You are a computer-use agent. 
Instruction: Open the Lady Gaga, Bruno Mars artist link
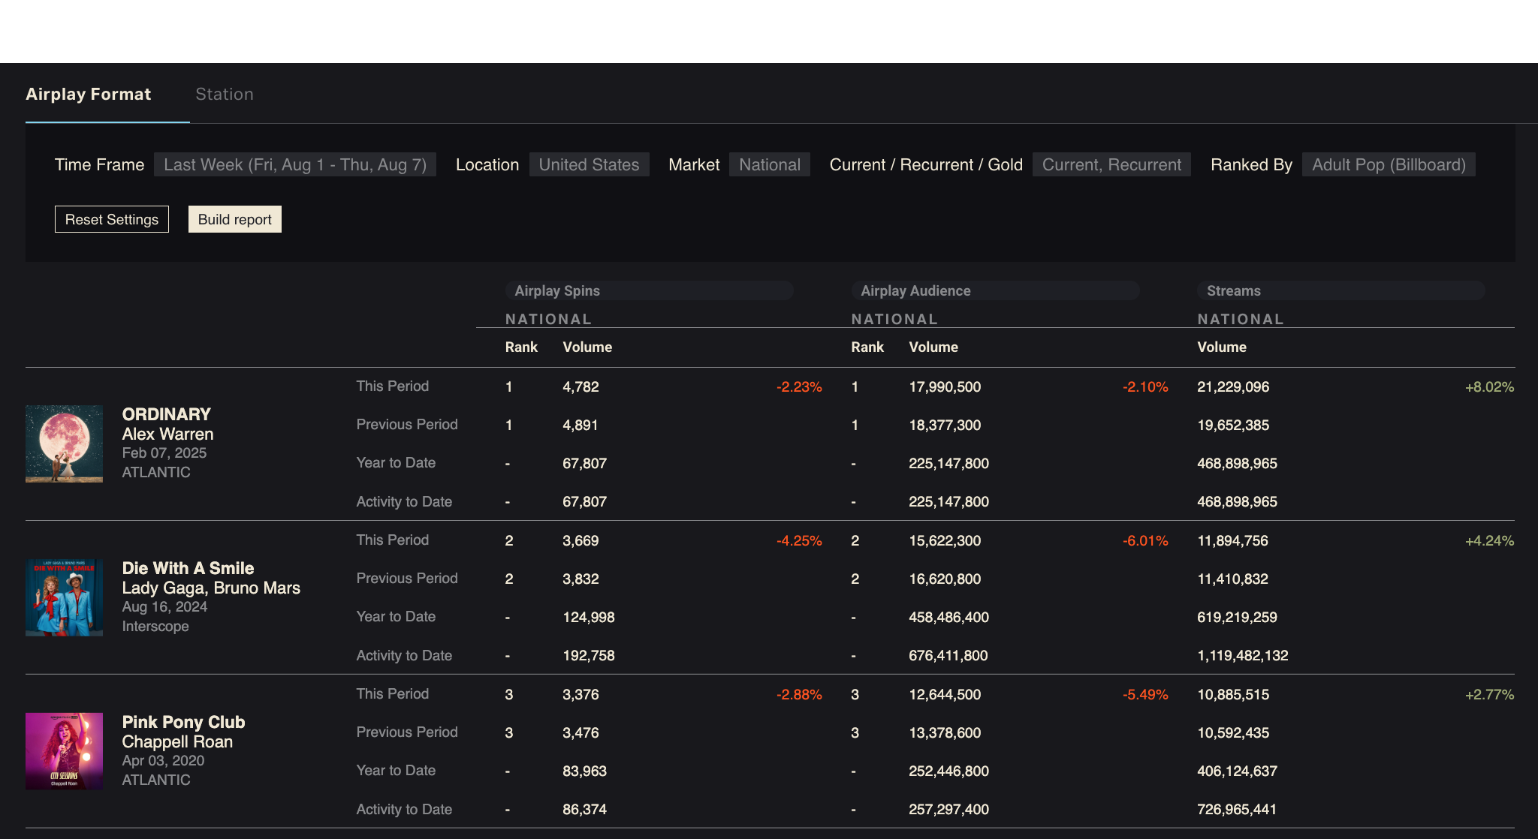pyautogui.click(x=211, y=588)
